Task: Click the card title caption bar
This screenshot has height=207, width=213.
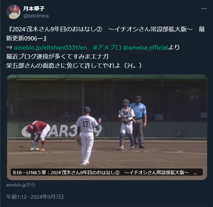Action: click(107, 172)
